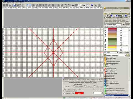
Task: Select the 'Шестиугольник' brown stitch shape
Action: click(109, 77)
